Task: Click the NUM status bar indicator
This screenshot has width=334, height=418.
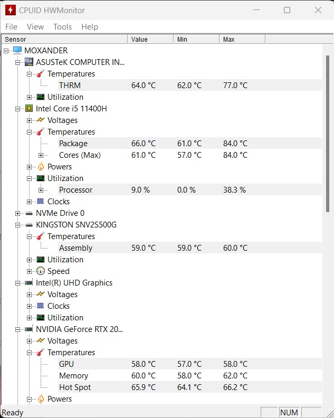Action: (289, 412)
